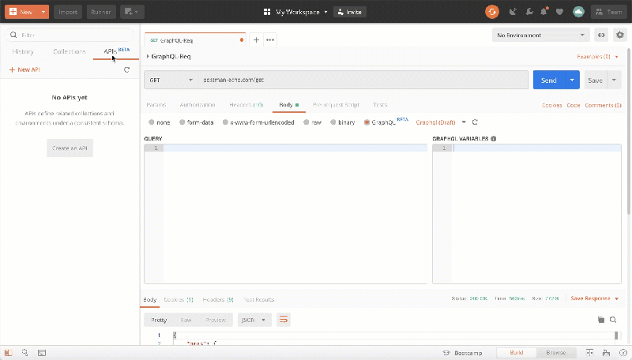632x360 pixels.
Task: Open the New button dropdown arrow
Action: click(x=43, y=12)
